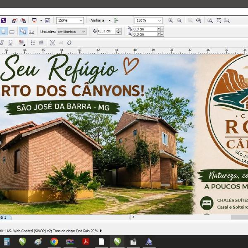Open USB device icon in taskbar
The width and height of the screenshot is (248, 248).
click(x=133, y=241)
